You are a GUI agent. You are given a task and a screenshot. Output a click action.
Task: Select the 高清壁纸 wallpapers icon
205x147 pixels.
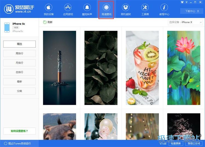(x=106, y=10)
